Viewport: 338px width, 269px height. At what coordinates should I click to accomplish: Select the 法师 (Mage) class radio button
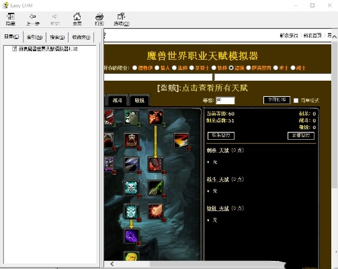tap(174, 68)
